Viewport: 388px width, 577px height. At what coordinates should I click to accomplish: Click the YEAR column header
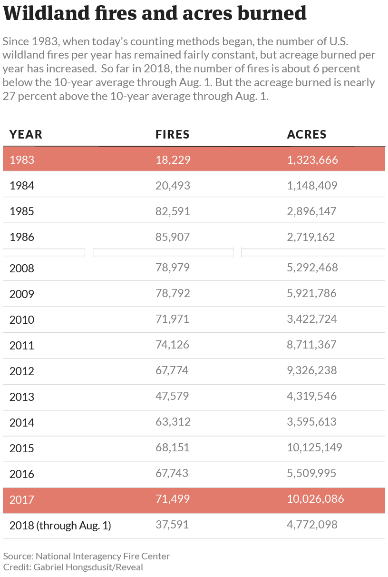[26, 134]
